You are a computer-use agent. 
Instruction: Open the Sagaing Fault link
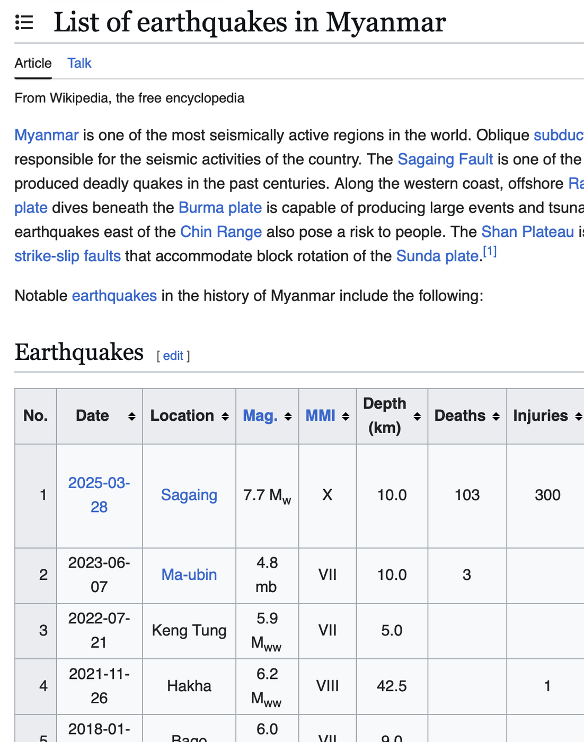click(445, 160)
